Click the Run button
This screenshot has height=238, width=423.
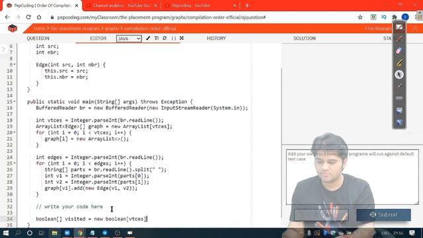(x=321, y=215)
